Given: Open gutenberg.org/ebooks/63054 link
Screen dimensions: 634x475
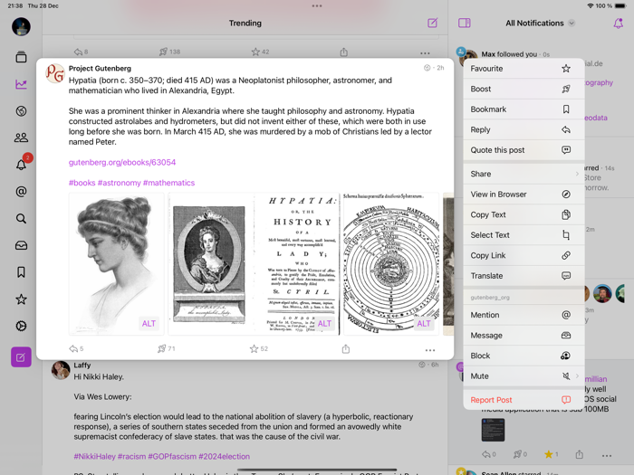Looking at the screenshot, I should (122, 162).
